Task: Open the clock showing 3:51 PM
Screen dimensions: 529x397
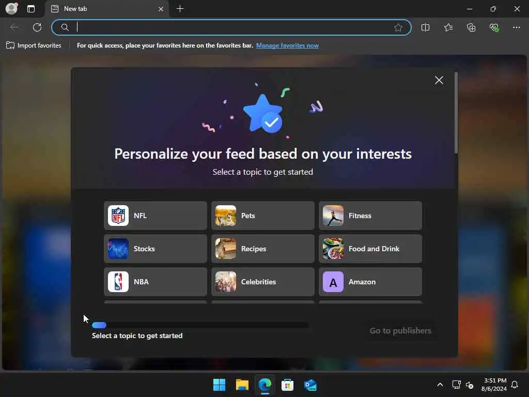Action: (494, 385)
